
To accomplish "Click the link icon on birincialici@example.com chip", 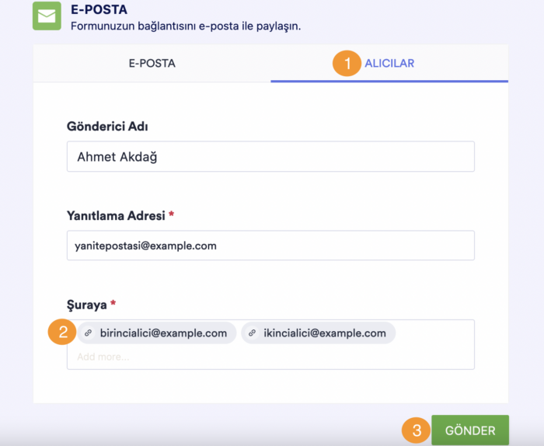I will pos(89,333).
